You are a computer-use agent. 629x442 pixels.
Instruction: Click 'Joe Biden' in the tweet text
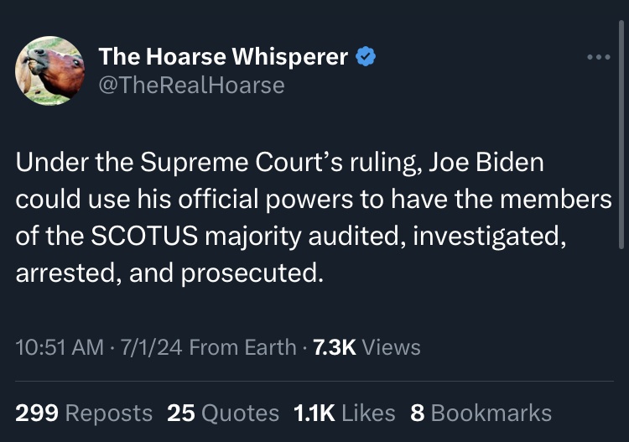click(x=486, y=163)
